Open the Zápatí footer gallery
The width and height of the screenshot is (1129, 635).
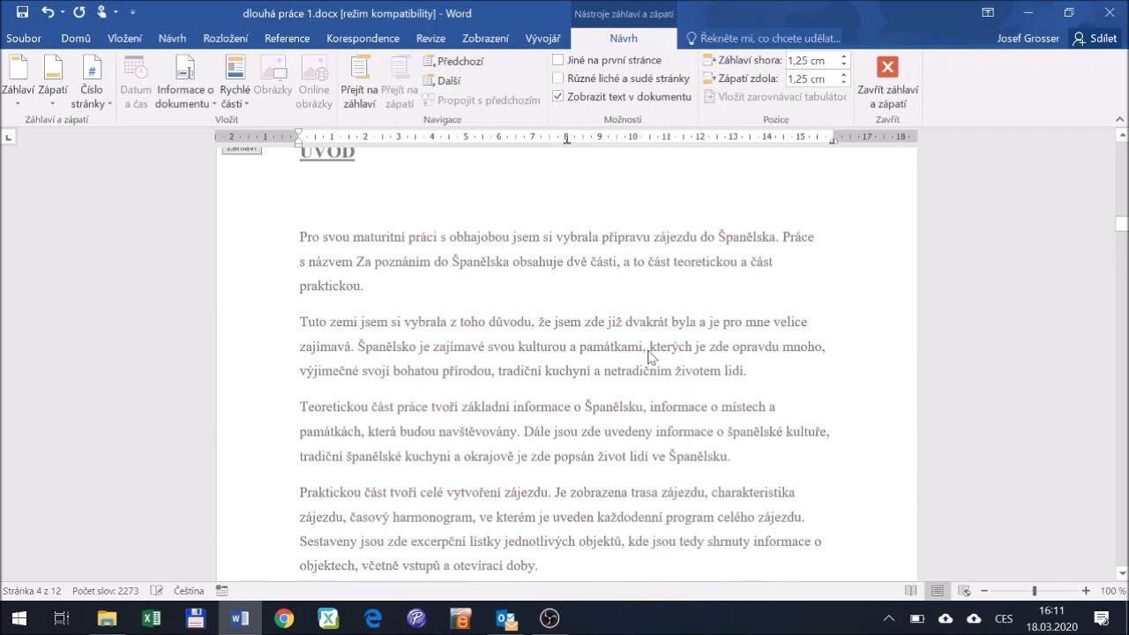(53, 82)
